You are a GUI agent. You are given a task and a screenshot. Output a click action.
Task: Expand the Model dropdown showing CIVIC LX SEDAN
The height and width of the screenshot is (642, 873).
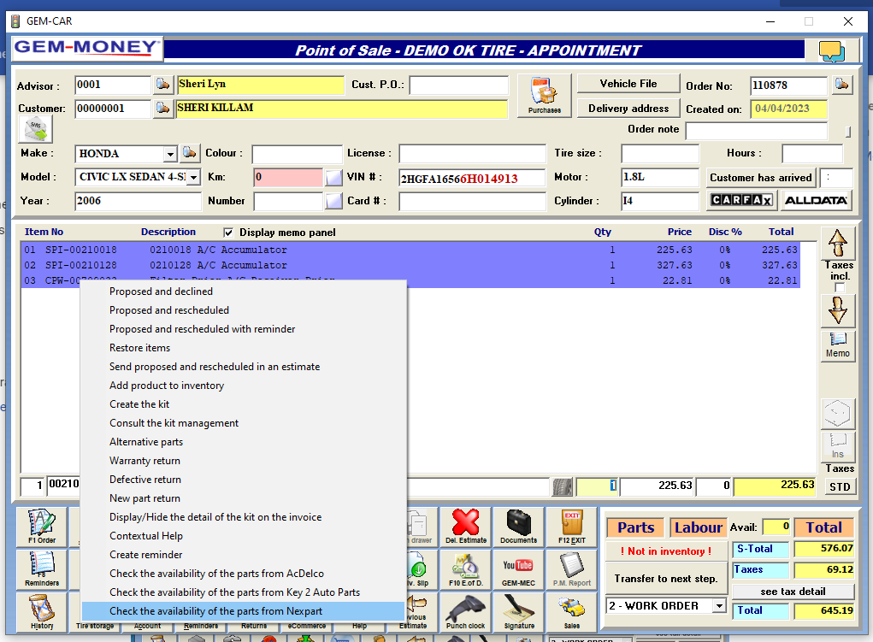(x=193, y=178)
